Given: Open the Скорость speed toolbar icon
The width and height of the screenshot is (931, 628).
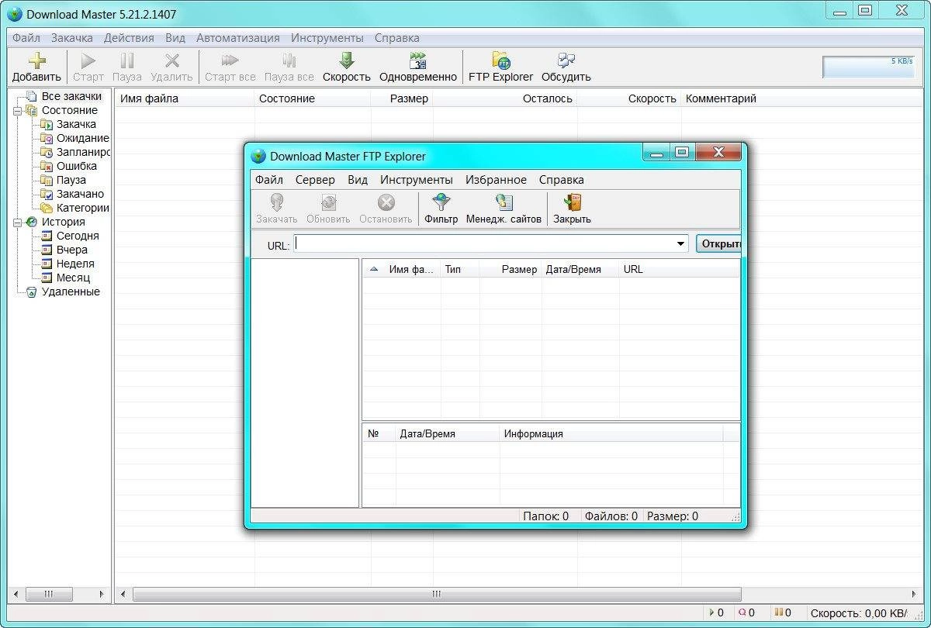Looking at the screenshot, I should [x=347, y=60].
